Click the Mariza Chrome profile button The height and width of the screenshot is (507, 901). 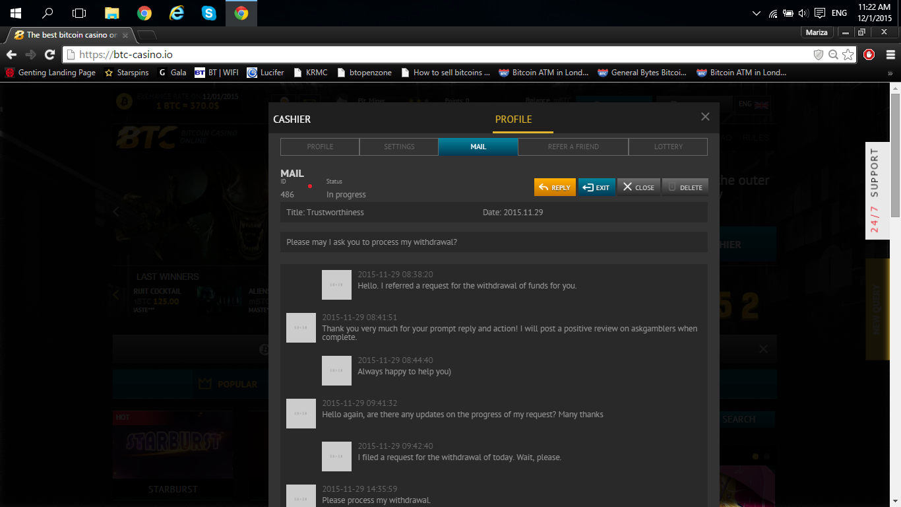coord(817,32)
